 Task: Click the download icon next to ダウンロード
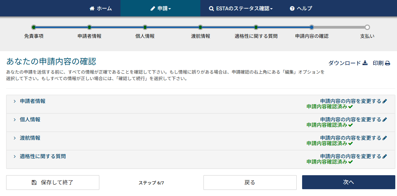click(365, 63)
